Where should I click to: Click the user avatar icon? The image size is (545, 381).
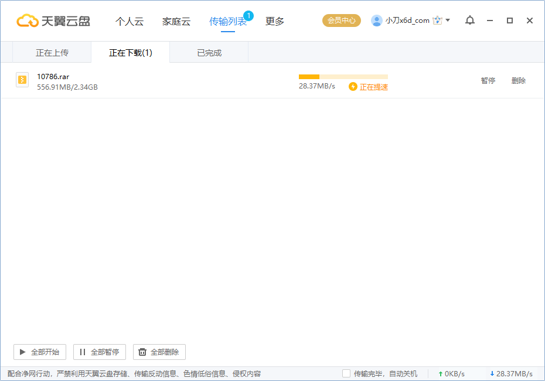pos(376,20)
